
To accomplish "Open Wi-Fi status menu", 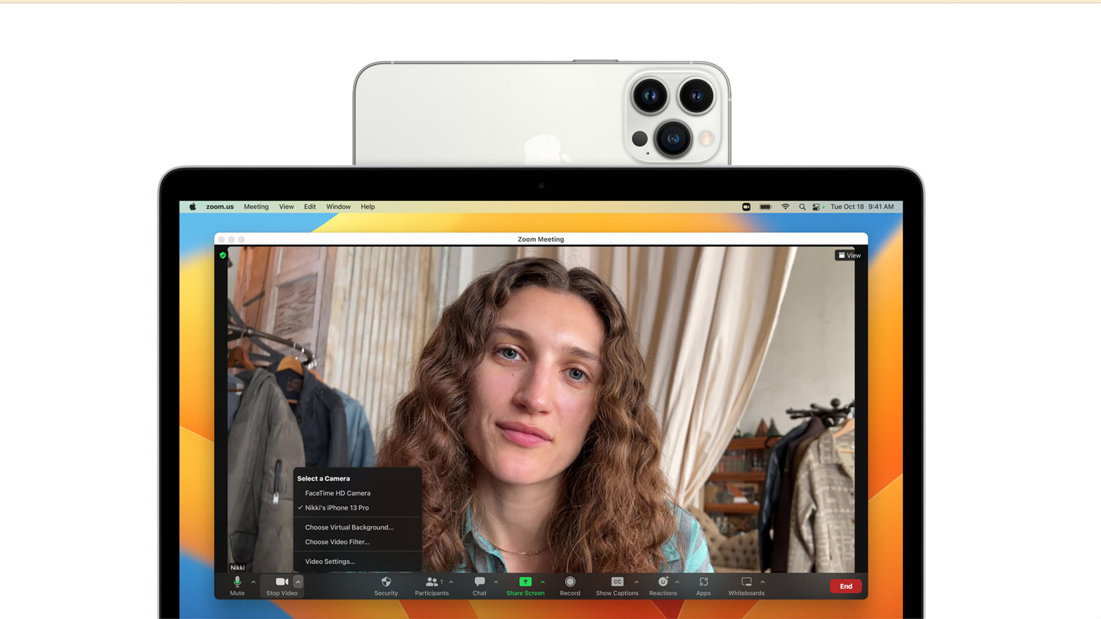I will tap(785, 206).
